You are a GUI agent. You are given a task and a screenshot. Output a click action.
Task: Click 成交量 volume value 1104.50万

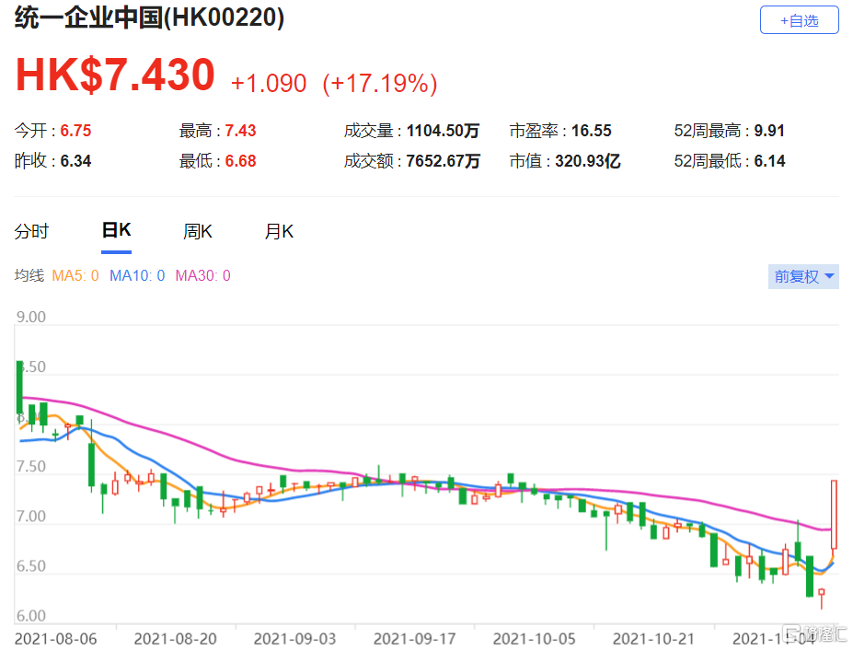(443, 131)
